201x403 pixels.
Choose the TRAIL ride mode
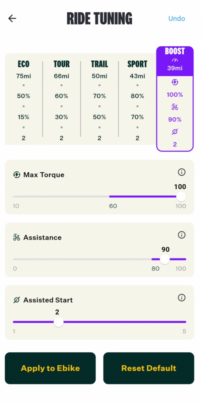coord(99,64)
